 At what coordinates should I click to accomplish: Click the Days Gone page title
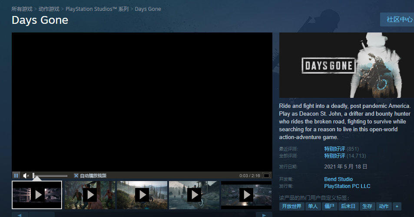(40, 20)
